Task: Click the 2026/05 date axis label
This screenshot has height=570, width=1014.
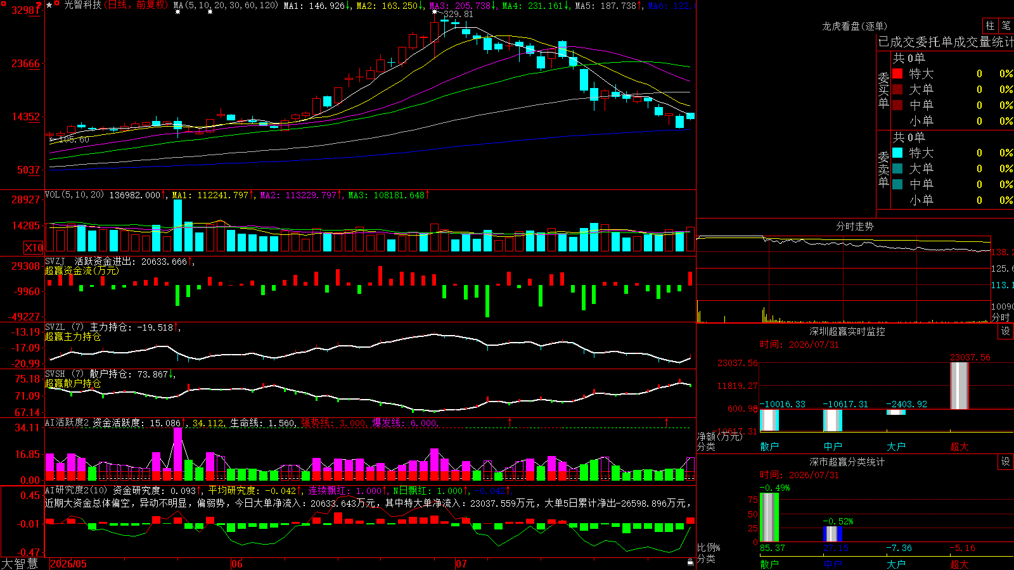Action: (x=68, y=564)
